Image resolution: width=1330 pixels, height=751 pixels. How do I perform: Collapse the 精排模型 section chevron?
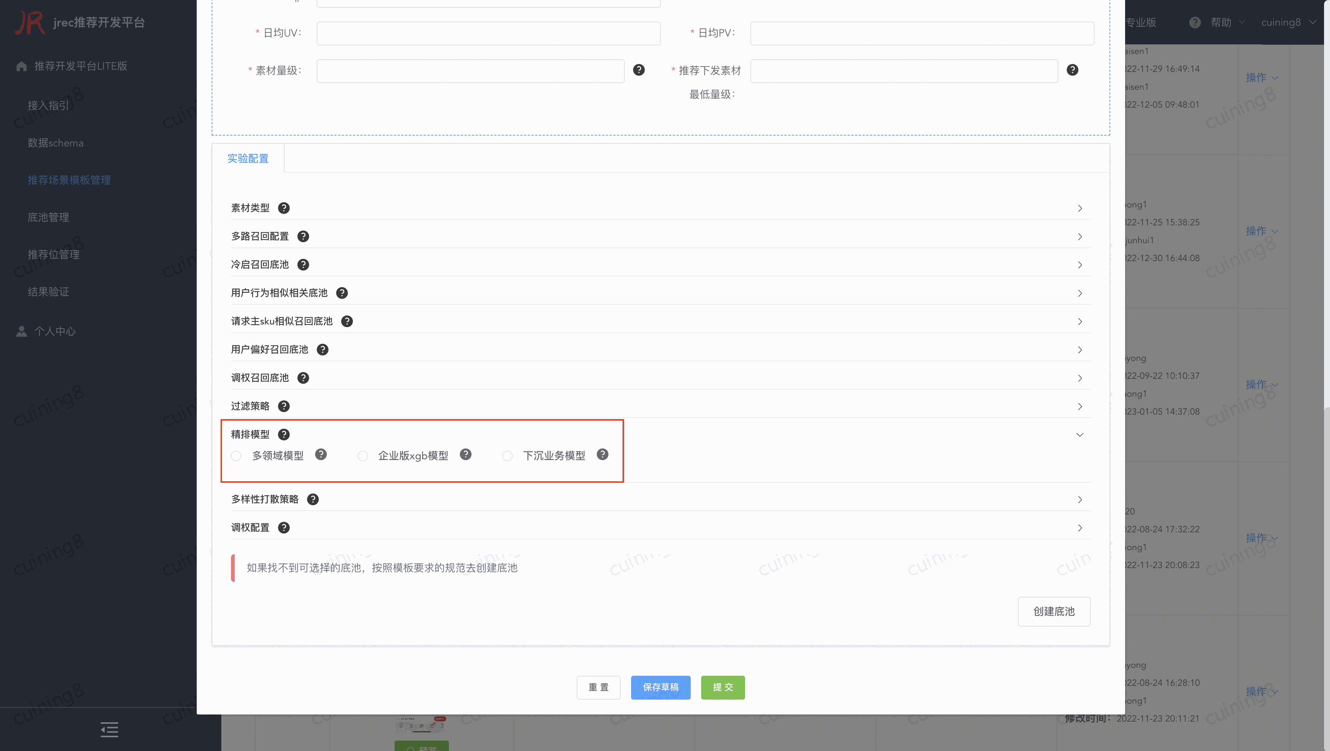1080,435
